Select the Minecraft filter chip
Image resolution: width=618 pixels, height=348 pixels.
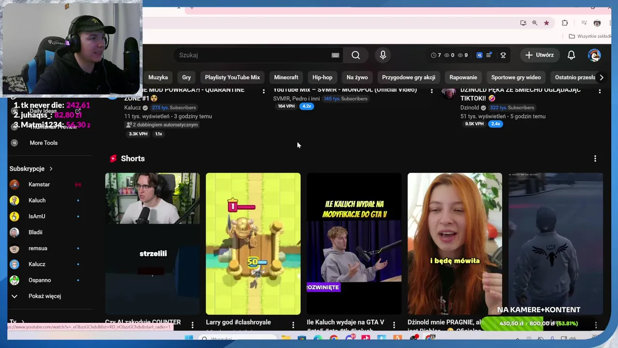pyautogui.click(x=286, y=77)
